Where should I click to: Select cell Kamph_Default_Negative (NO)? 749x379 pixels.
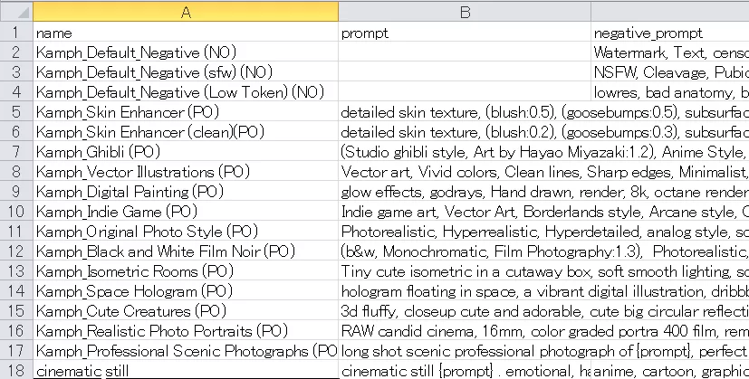coord(186,52)
